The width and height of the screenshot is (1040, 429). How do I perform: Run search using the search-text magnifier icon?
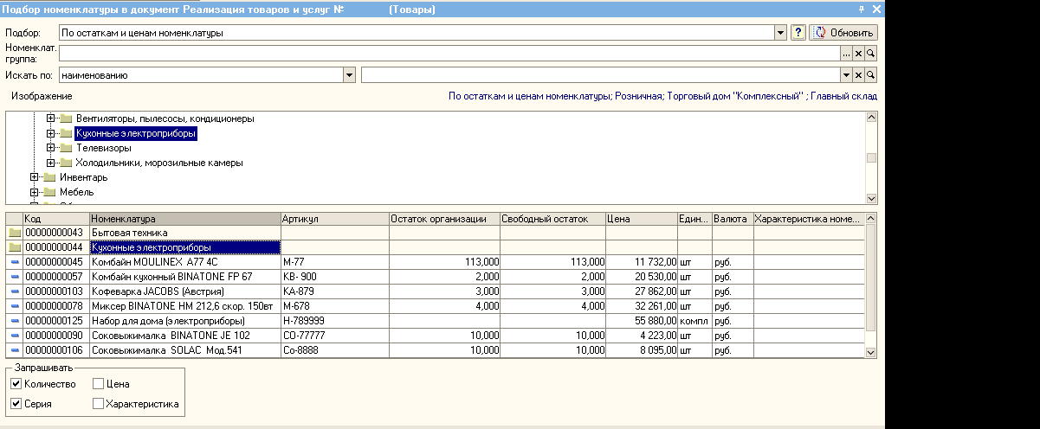click(x=871, y=75)
